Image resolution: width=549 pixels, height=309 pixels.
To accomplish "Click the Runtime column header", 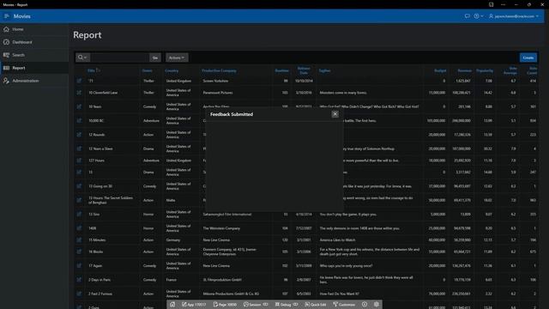I will (x=281, y=70).
